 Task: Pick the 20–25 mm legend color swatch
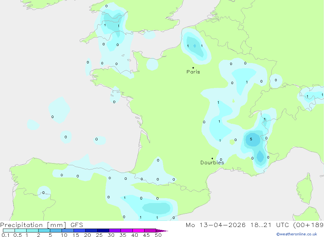91,231
